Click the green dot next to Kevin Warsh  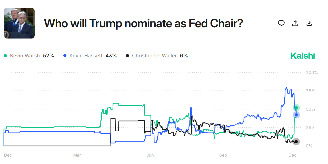click(6, 55)
